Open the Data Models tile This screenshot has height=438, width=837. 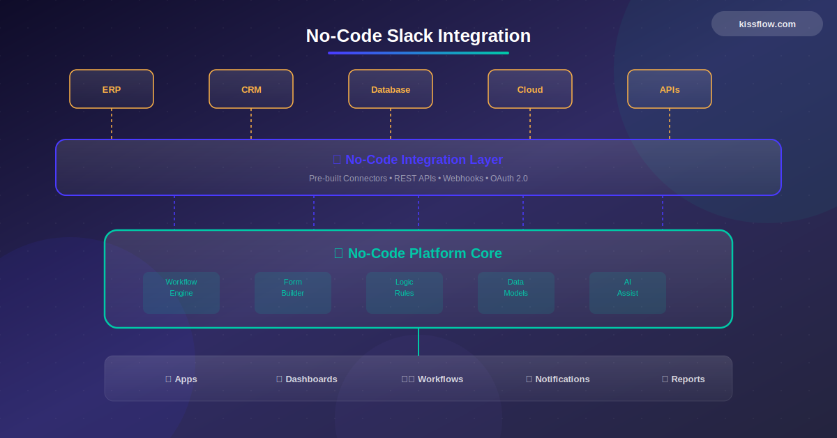(516, 293)
